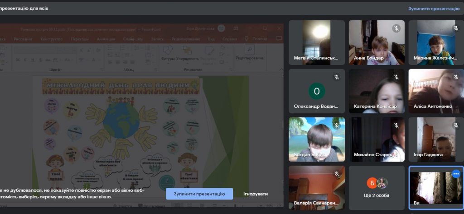Click the blue Зупинити презентацію button
This screenshot has height=214, width=464.
click(x=199, y=194)
